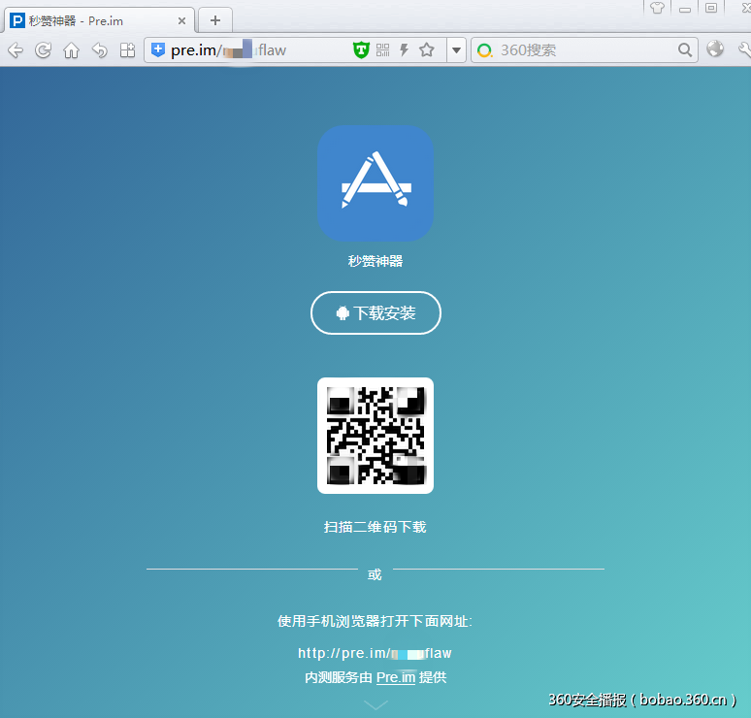The width and height of the screenshot is (751, 718).
Task: Select the 秒赞神器 - Pre.im tab
Action: 87,20
